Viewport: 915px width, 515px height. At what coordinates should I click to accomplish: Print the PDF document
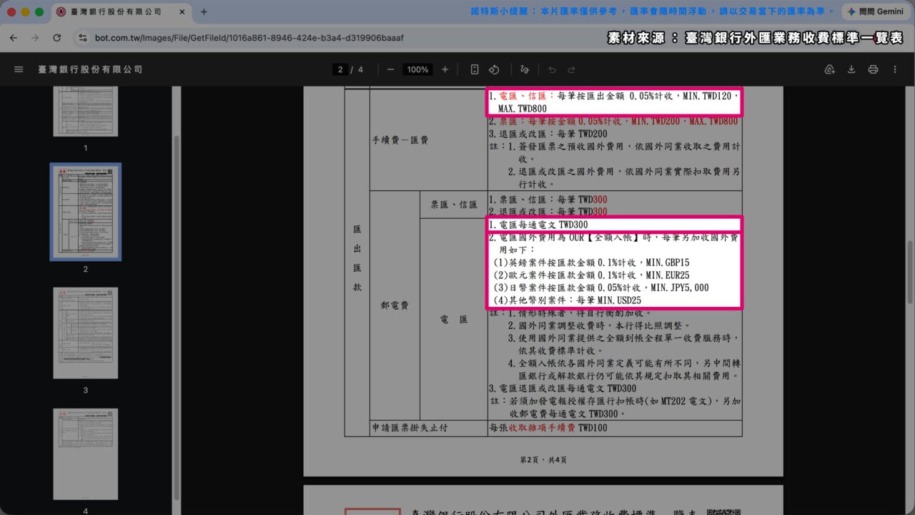click(x=873, y=69)
